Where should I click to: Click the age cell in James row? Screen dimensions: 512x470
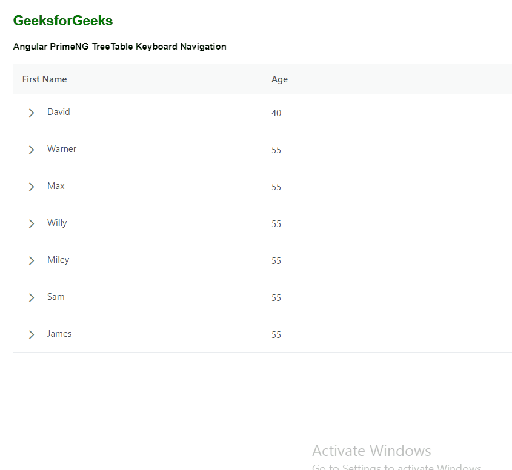click(x=276, y=335)
